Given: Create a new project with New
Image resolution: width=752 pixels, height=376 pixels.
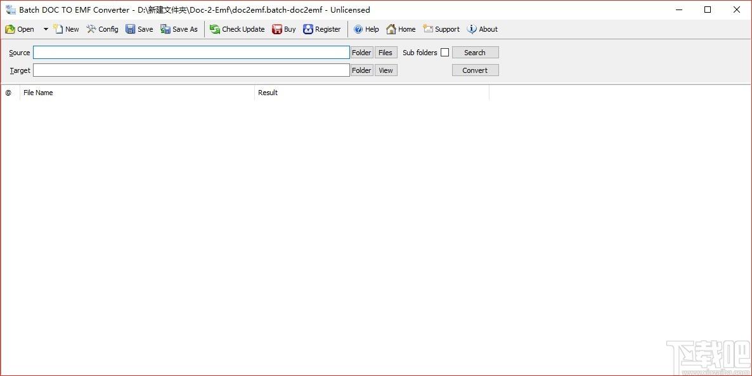Looking at the screenshot, I should (66, 29).
